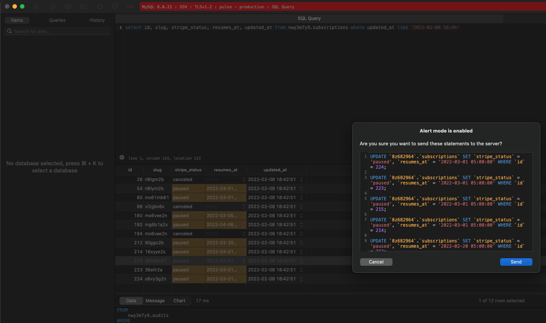The width and height of the screenshot is (546, 323).
Task: Start a new query with the SQL icon
Action: pos(130,6)
